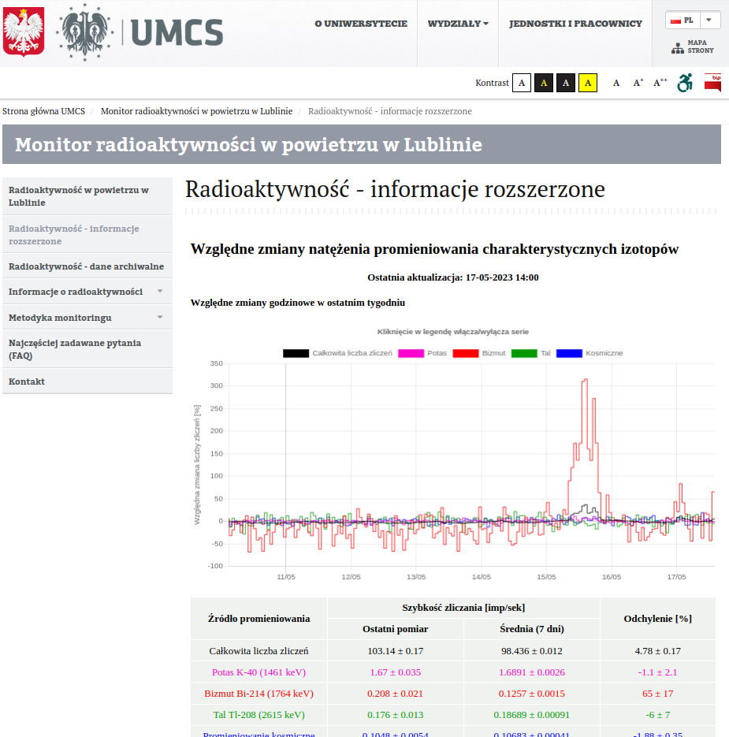Click Potas K-40 (1461 keV) table row label
Viewport: 729px width, 737px height.
click(x=259, y=672)
